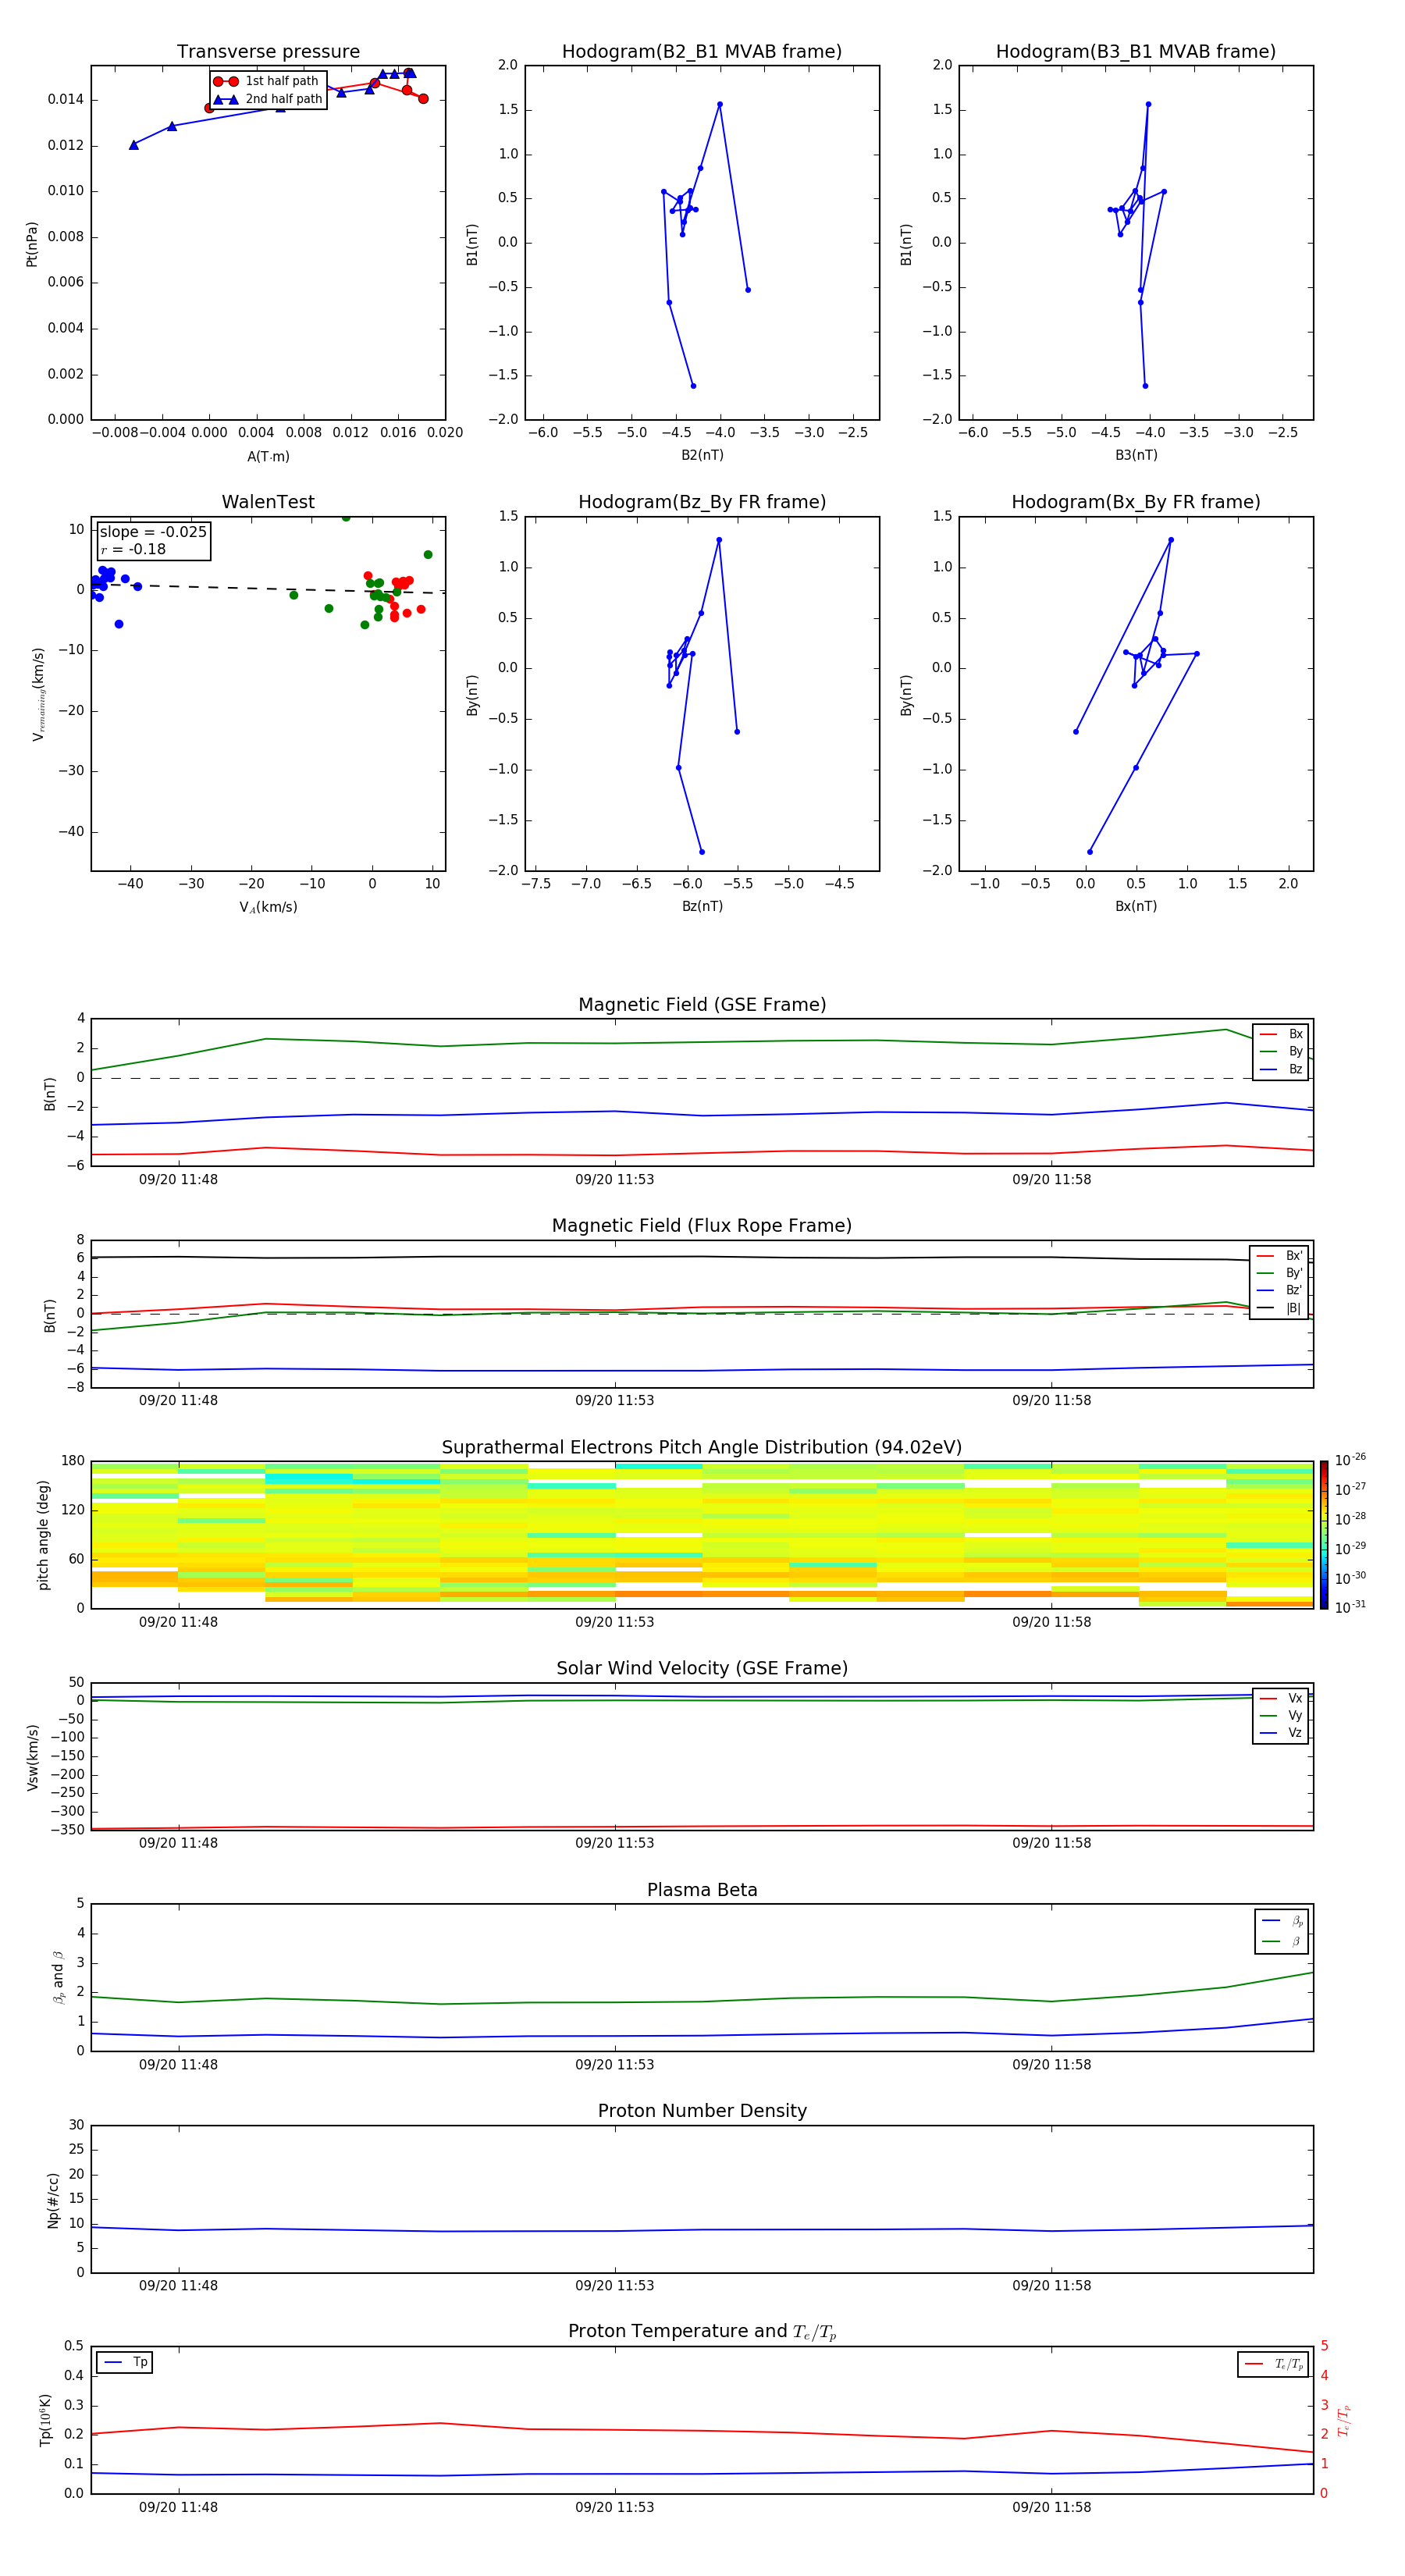Click the 'Pt(nPa)' y-axis label
This screenshot has height=2576, width=1405.
(x=32, y=243)
